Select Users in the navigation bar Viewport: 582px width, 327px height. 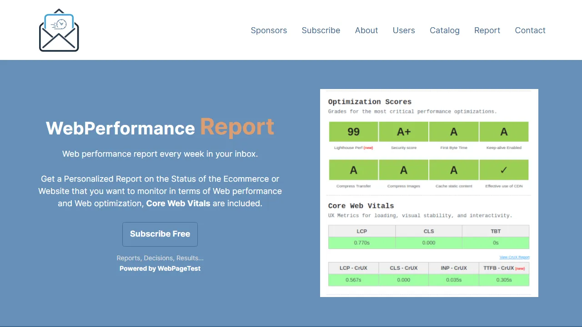pos(404,30)
